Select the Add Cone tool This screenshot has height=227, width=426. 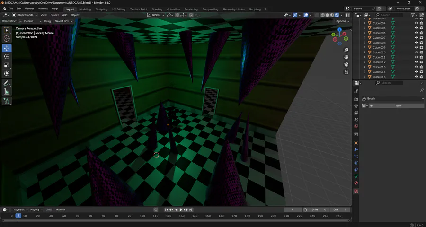point(7,101)
